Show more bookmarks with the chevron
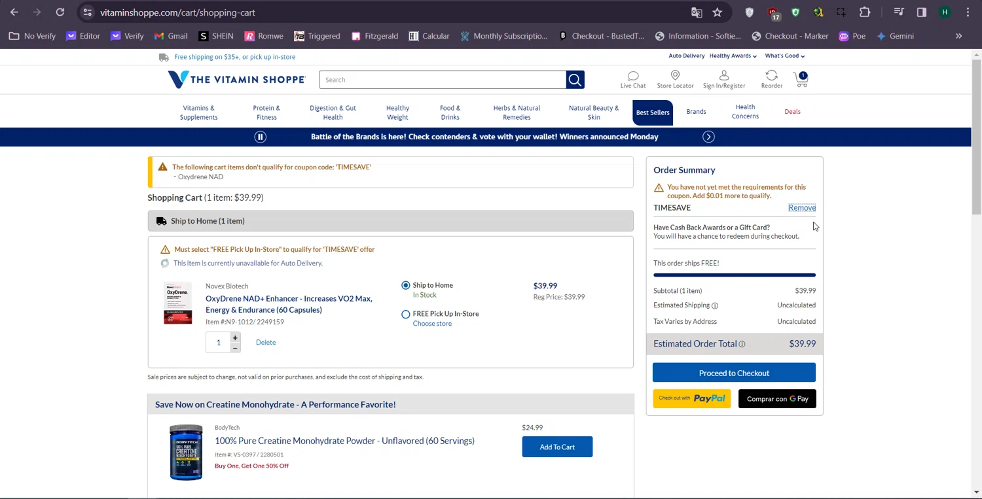This screenshot has height=499, width=982. [958, 36]
